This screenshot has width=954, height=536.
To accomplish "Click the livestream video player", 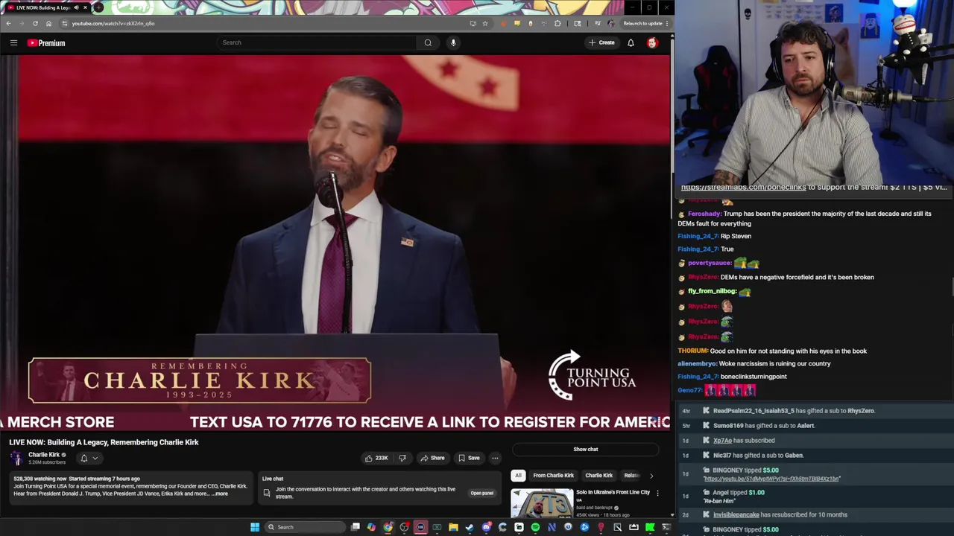I will tap(335, 242).
